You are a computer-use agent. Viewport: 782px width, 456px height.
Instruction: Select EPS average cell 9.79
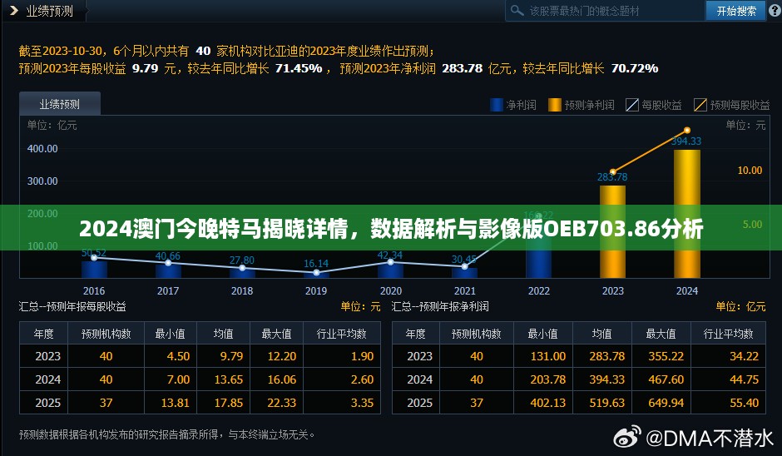[231, 356]
